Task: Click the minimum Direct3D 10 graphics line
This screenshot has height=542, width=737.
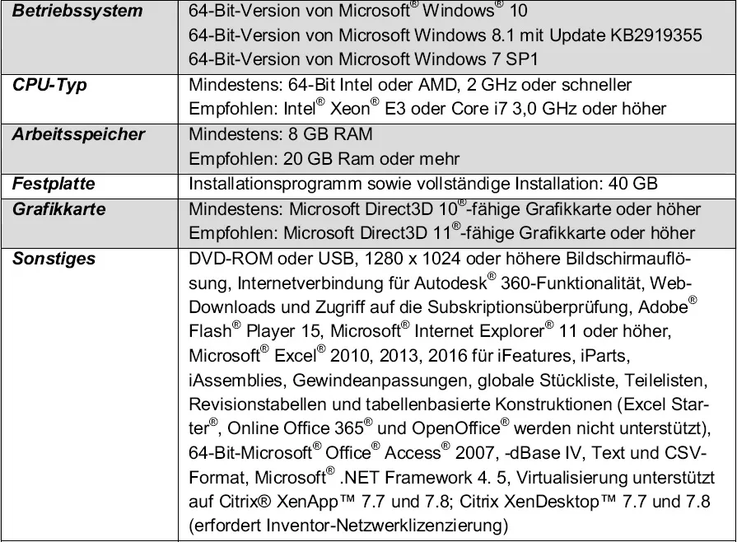Action: click(x=445, y=209)
